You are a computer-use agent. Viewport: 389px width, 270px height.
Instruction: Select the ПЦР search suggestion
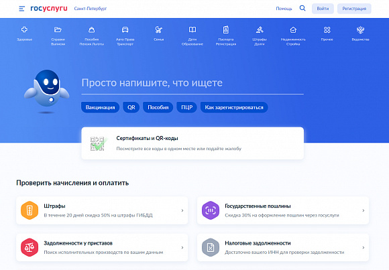187,107
